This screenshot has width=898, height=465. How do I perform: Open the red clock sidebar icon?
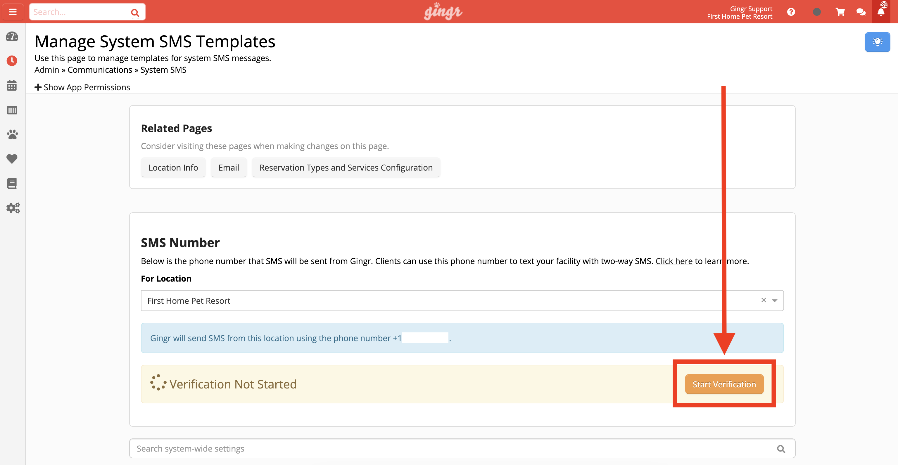[12, 61]
